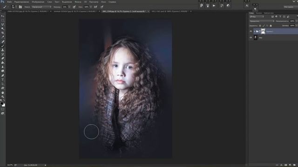Filter layers for type layers

[280, 17]
